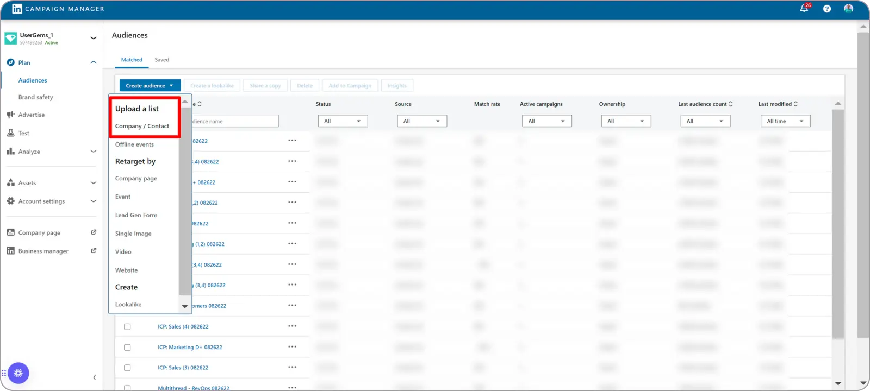Open the ICP: Sales (4) 082622 audience link

(x=183, y=327)
